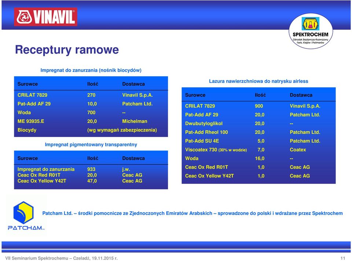Click the slide number '11'

coord(342,258)
